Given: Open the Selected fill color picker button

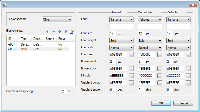Looking at the screenshot, I should point(188,76).
